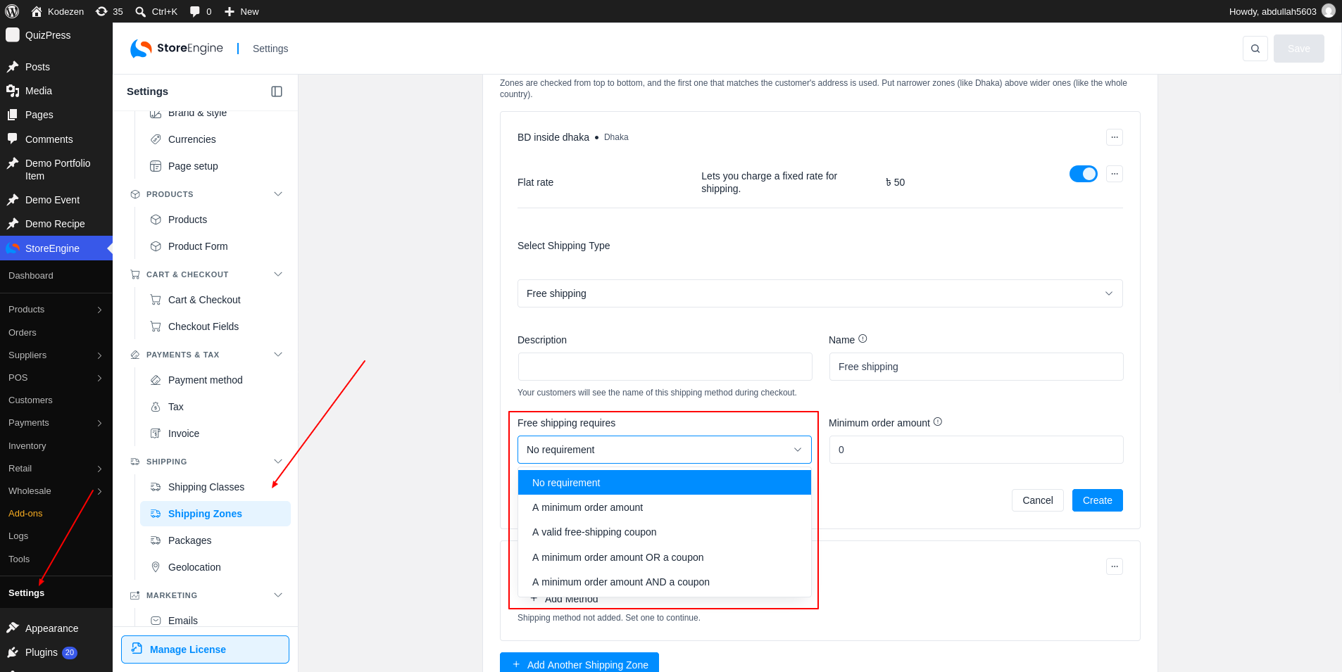
Task: Open the BD inside dhaka zone options menu
Action: point(1115,137)
